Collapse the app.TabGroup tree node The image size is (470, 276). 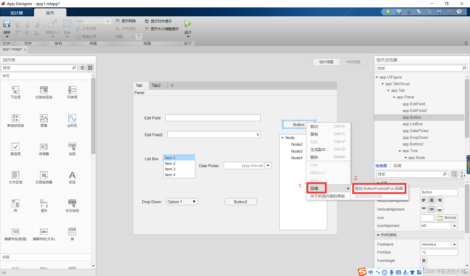coord(383,84)
